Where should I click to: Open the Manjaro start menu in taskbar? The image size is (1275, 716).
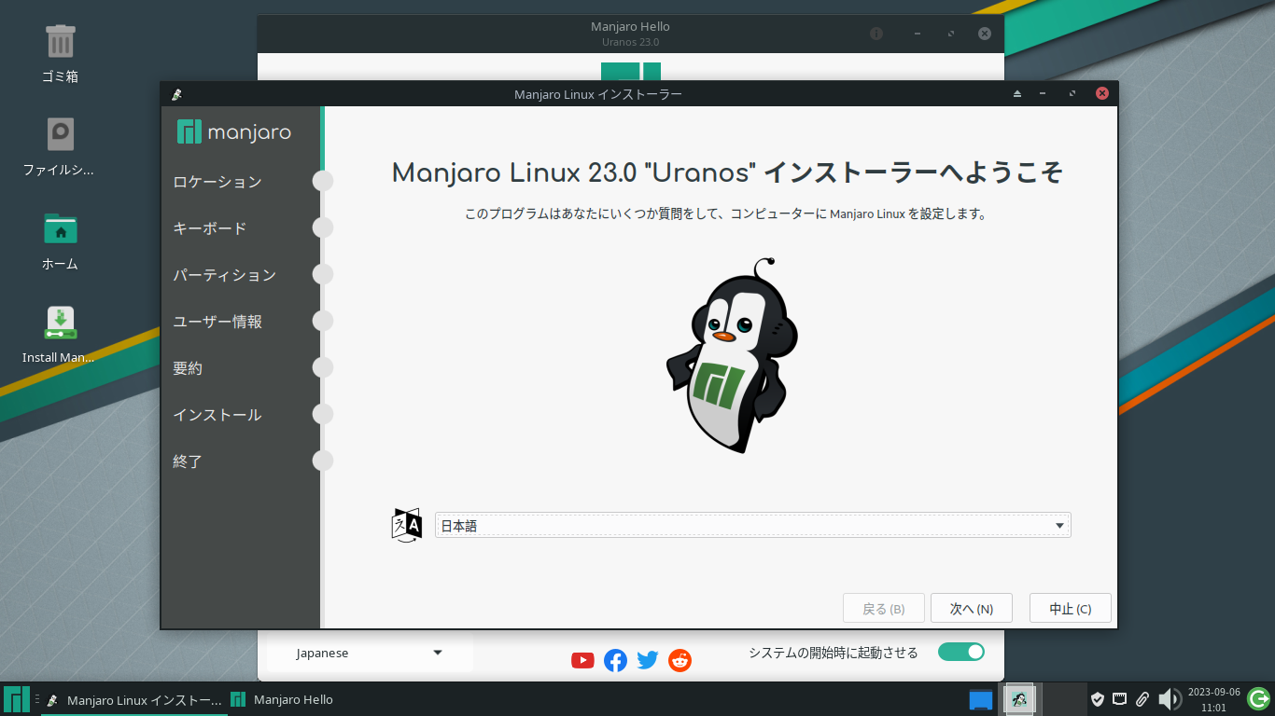click(x=17, y=699)
